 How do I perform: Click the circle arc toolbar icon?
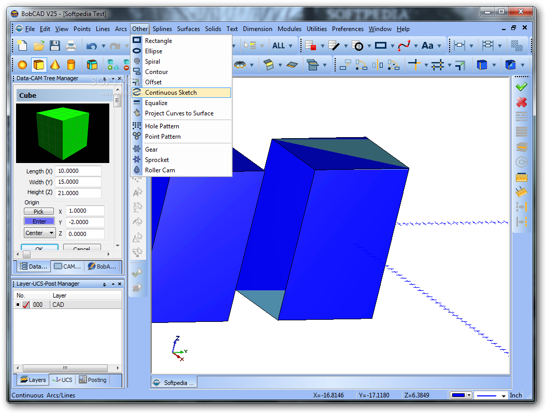click(357, 46)
